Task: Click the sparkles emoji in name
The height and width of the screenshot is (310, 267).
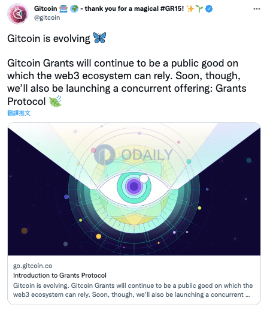Action: point(190,9)
